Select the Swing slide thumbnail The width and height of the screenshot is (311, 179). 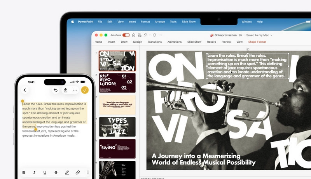[x=117, y=149]
